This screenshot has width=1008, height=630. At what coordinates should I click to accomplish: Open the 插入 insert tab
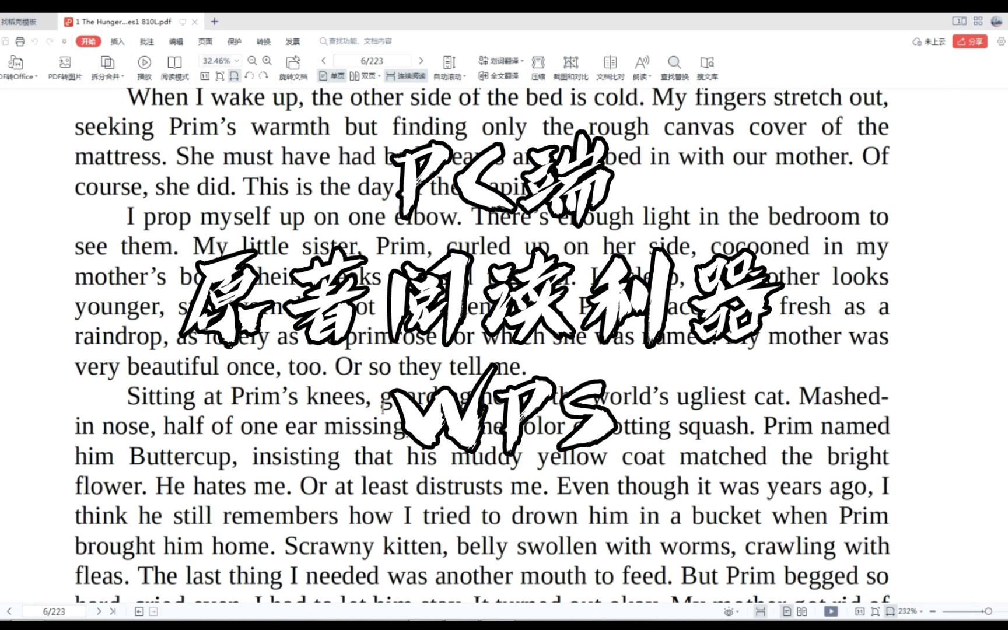coord(117,41)
